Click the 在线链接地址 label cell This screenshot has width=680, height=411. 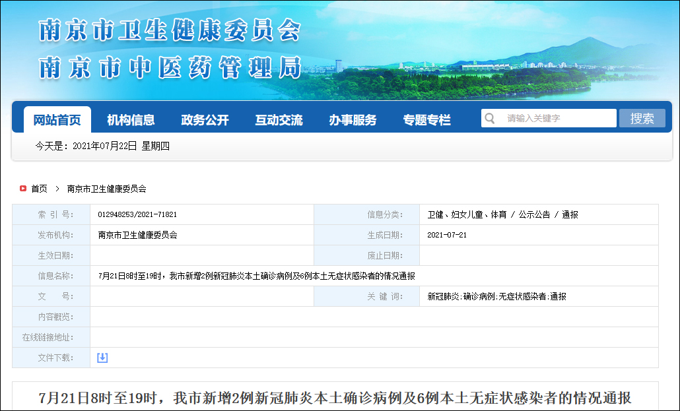pos(51,337)
